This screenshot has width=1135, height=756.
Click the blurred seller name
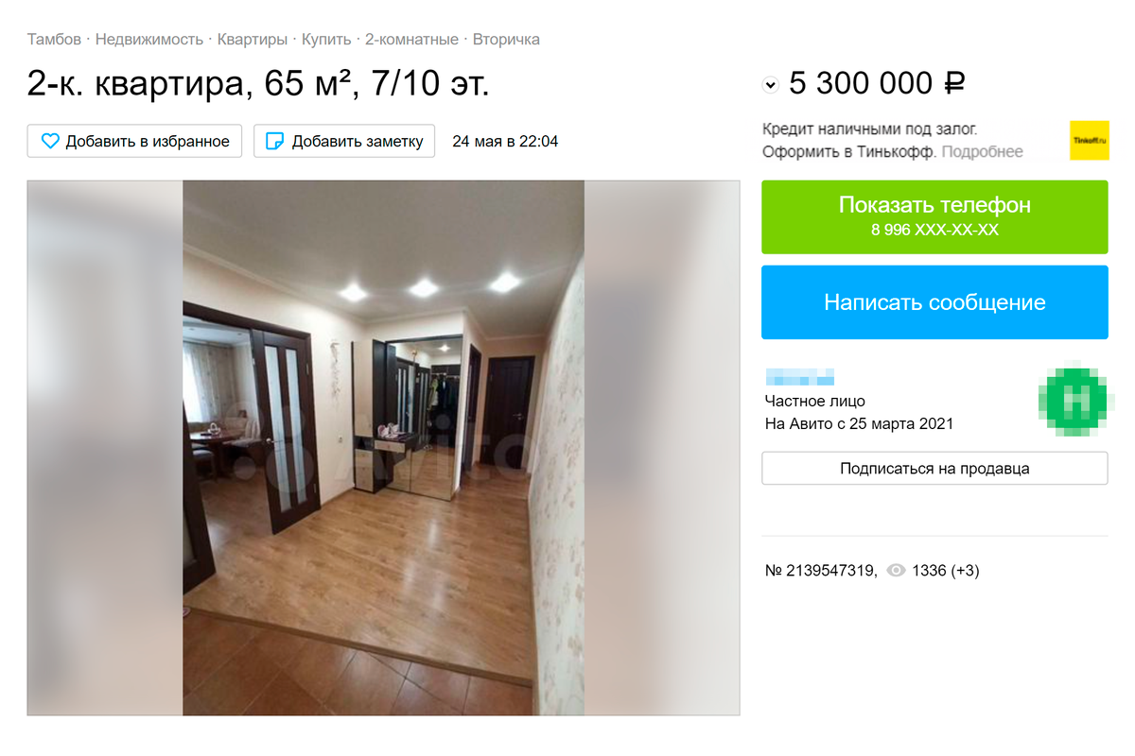tap(799, 376)
